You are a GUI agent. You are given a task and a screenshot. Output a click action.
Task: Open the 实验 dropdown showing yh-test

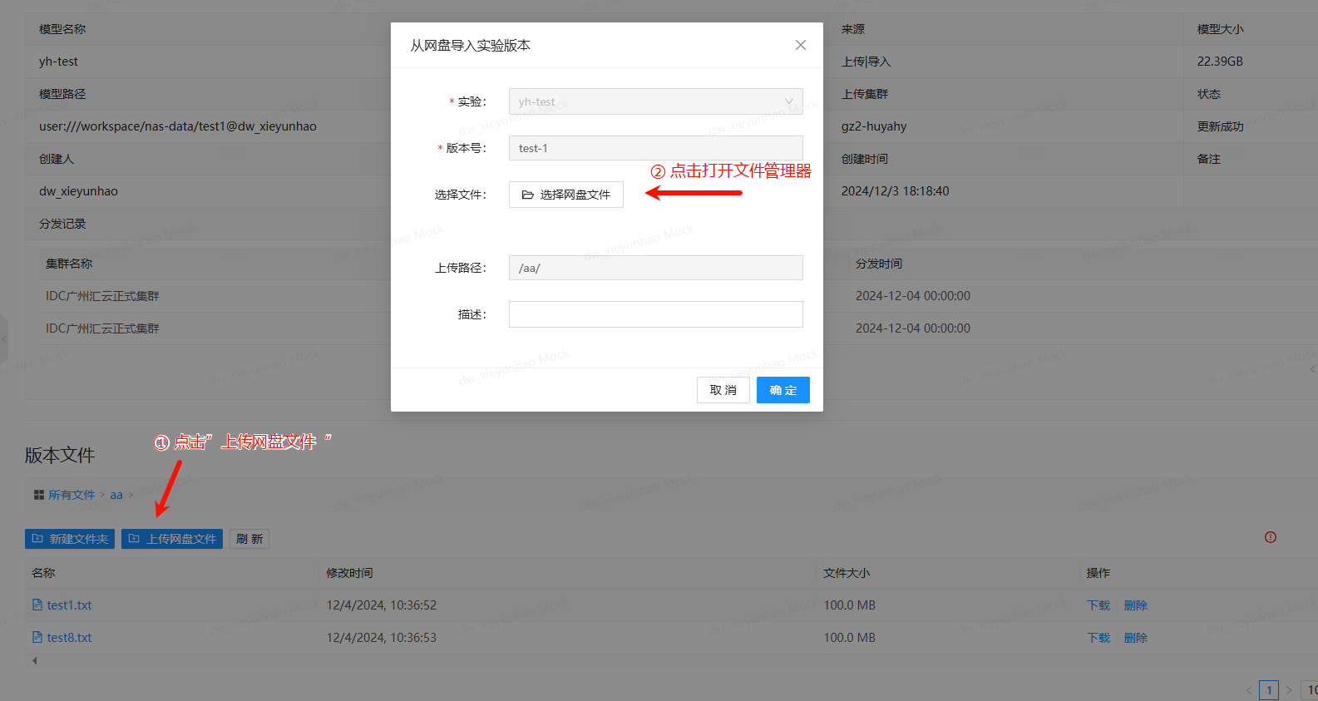click(655, 101)
